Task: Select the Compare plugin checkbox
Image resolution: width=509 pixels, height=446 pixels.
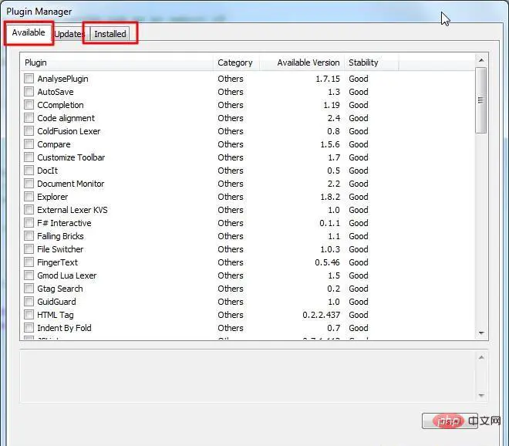Action: click(29, 144)
